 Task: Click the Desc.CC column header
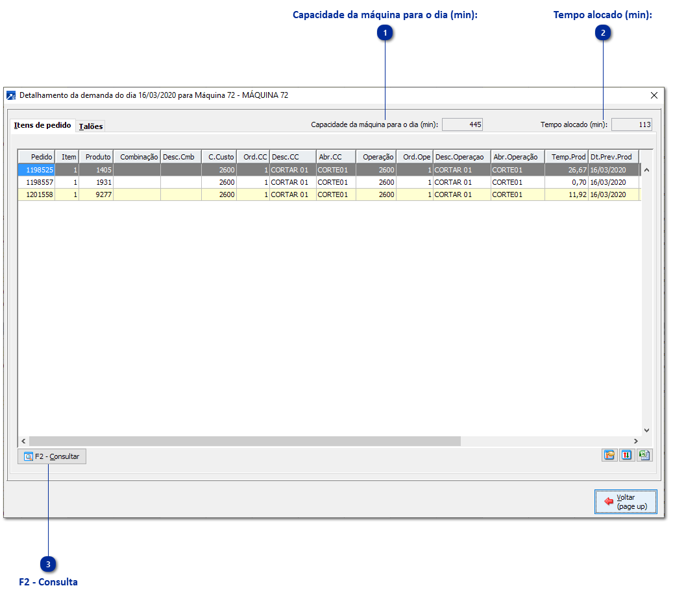point(293,157)
